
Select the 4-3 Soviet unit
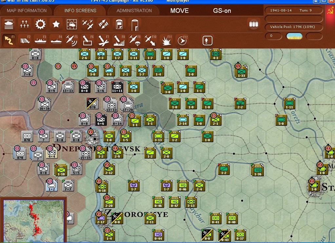click(x=216, y=55)
